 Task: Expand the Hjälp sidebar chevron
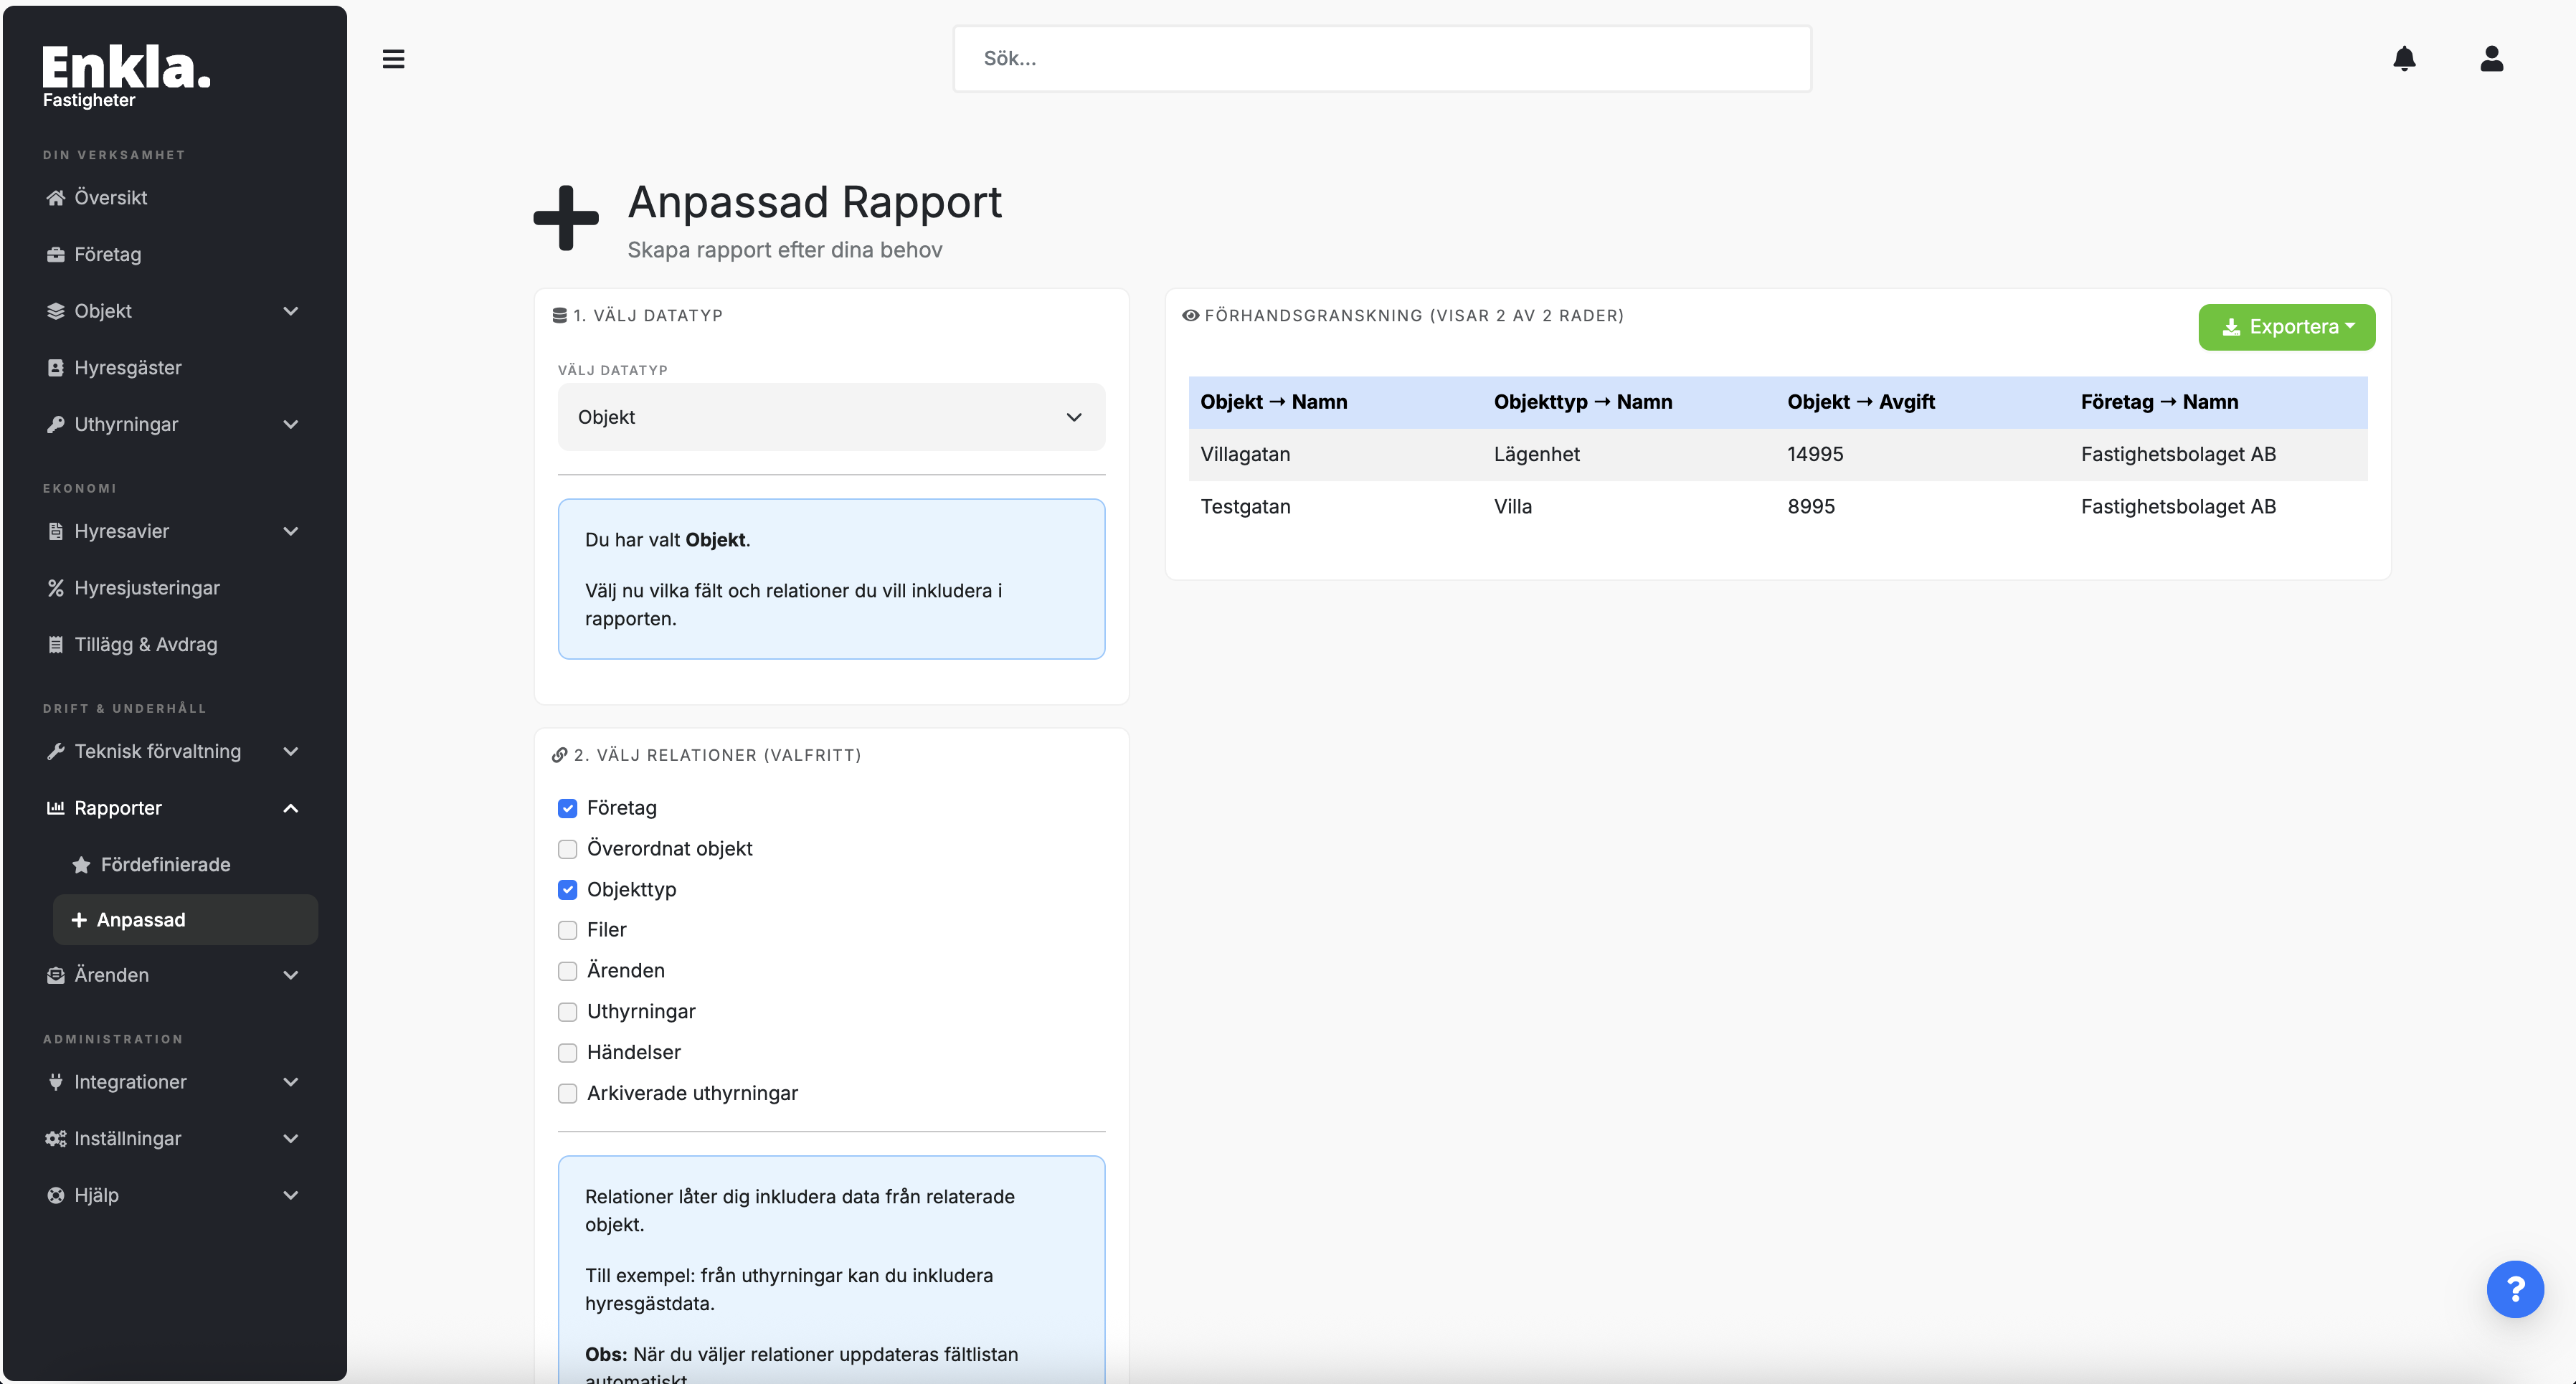(x=291, y=1196)
